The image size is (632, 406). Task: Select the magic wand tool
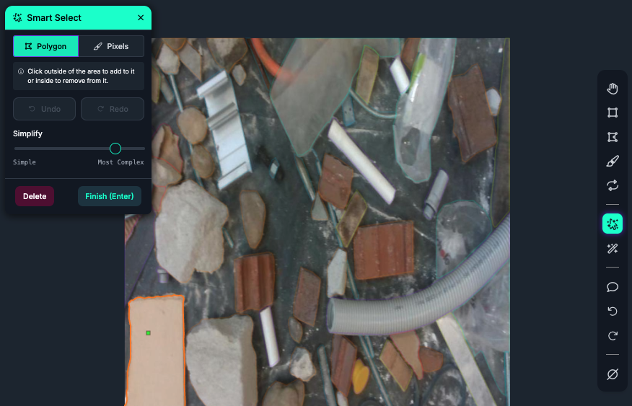(x=613, y=249)
